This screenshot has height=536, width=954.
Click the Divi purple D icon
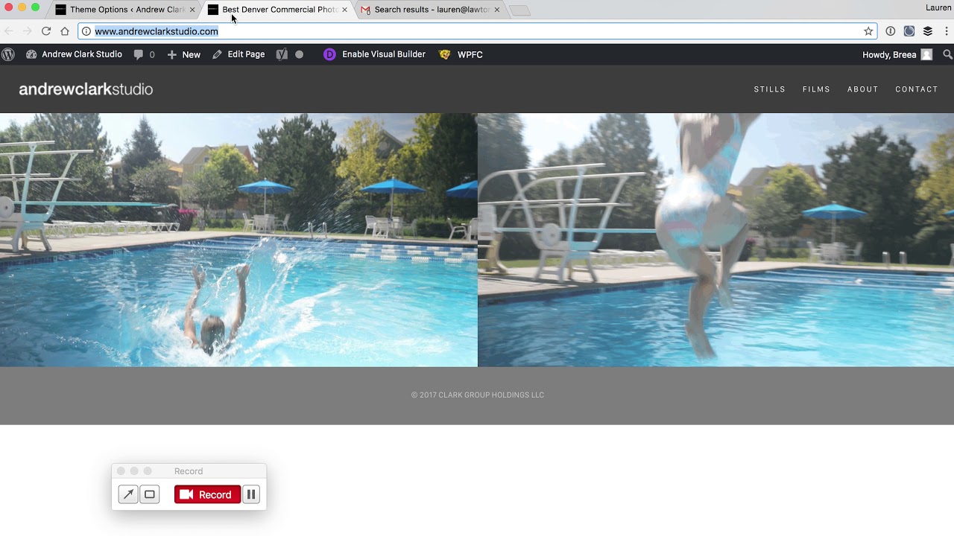[329, 54]
